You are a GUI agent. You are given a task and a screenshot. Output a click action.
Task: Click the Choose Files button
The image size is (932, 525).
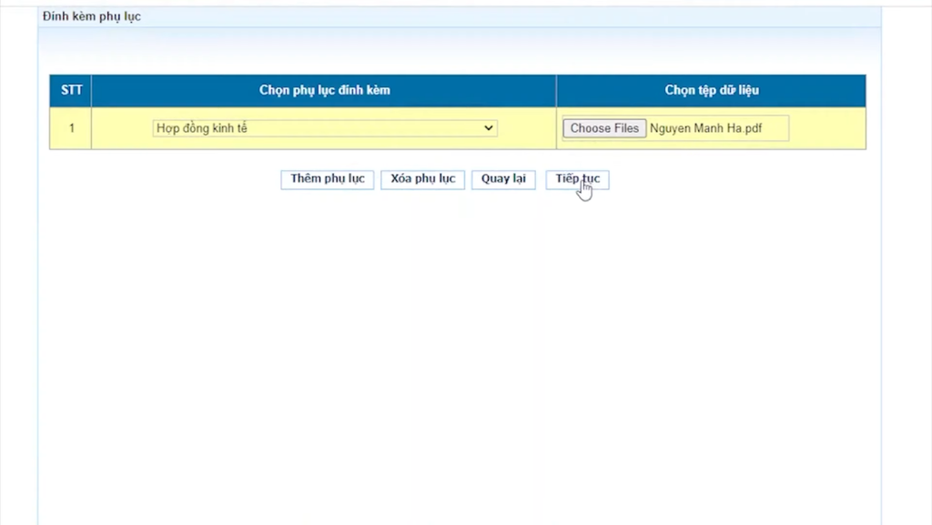pos(604,128)
